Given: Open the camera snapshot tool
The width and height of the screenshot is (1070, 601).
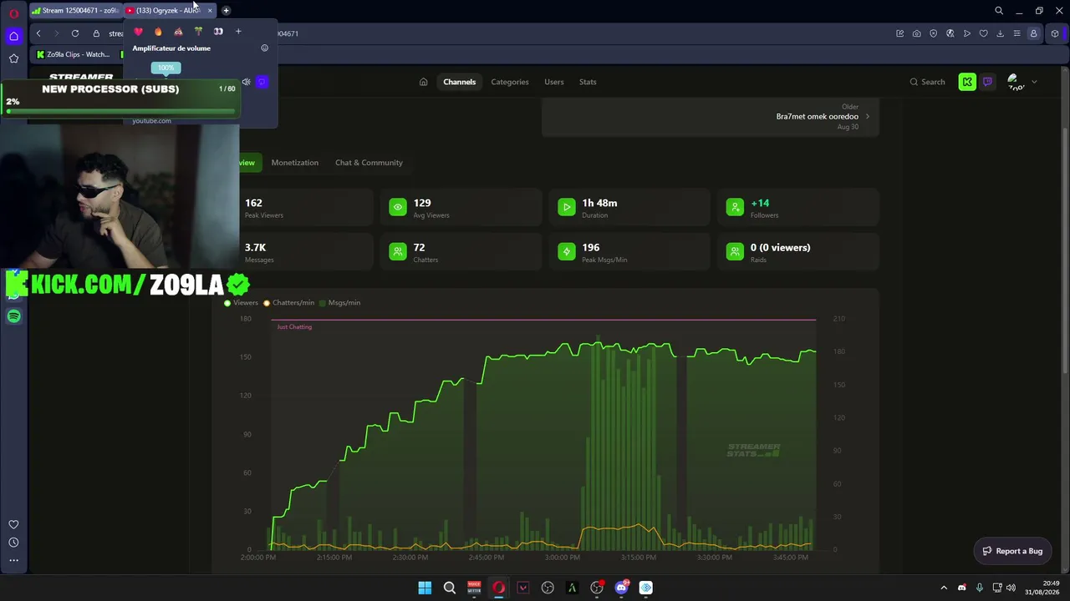Looking at the screenshot, I should coord(917,33).
